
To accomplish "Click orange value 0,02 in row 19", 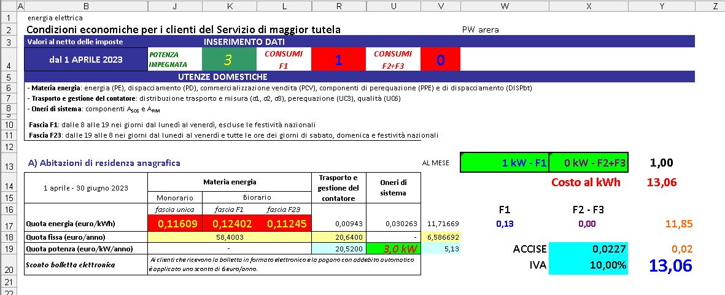I will (682, 249).
